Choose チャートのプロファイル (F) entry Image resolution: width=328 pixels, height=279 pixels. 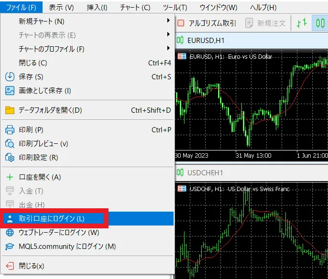tap(87, 49)
